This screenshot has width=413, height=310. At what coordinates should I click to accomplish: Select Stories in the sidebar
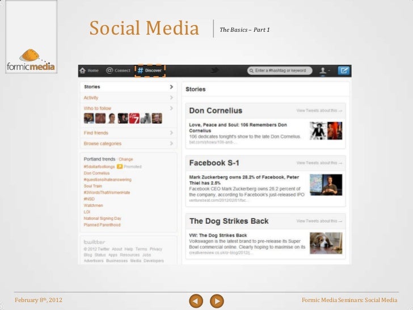click(128, 87)
